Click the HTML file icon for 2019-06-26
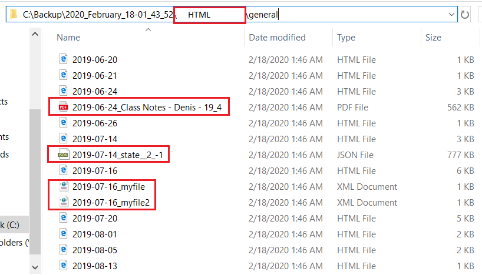The width and height of the screenshot is (482, 275). pos(63,123)
